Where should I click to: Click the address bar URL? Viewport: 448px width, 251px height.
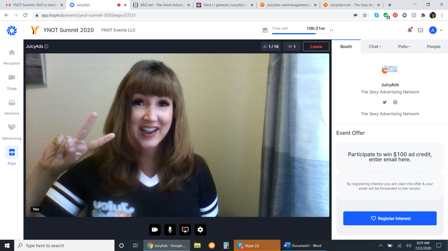click(89, 15)
